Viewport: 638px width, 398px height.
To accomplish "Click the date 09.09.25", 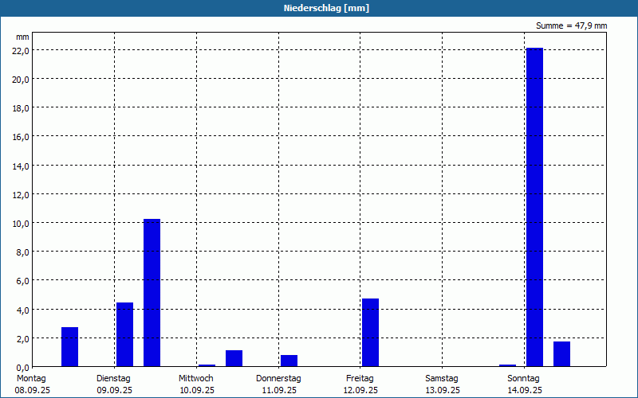I will [x=114, y=390].
